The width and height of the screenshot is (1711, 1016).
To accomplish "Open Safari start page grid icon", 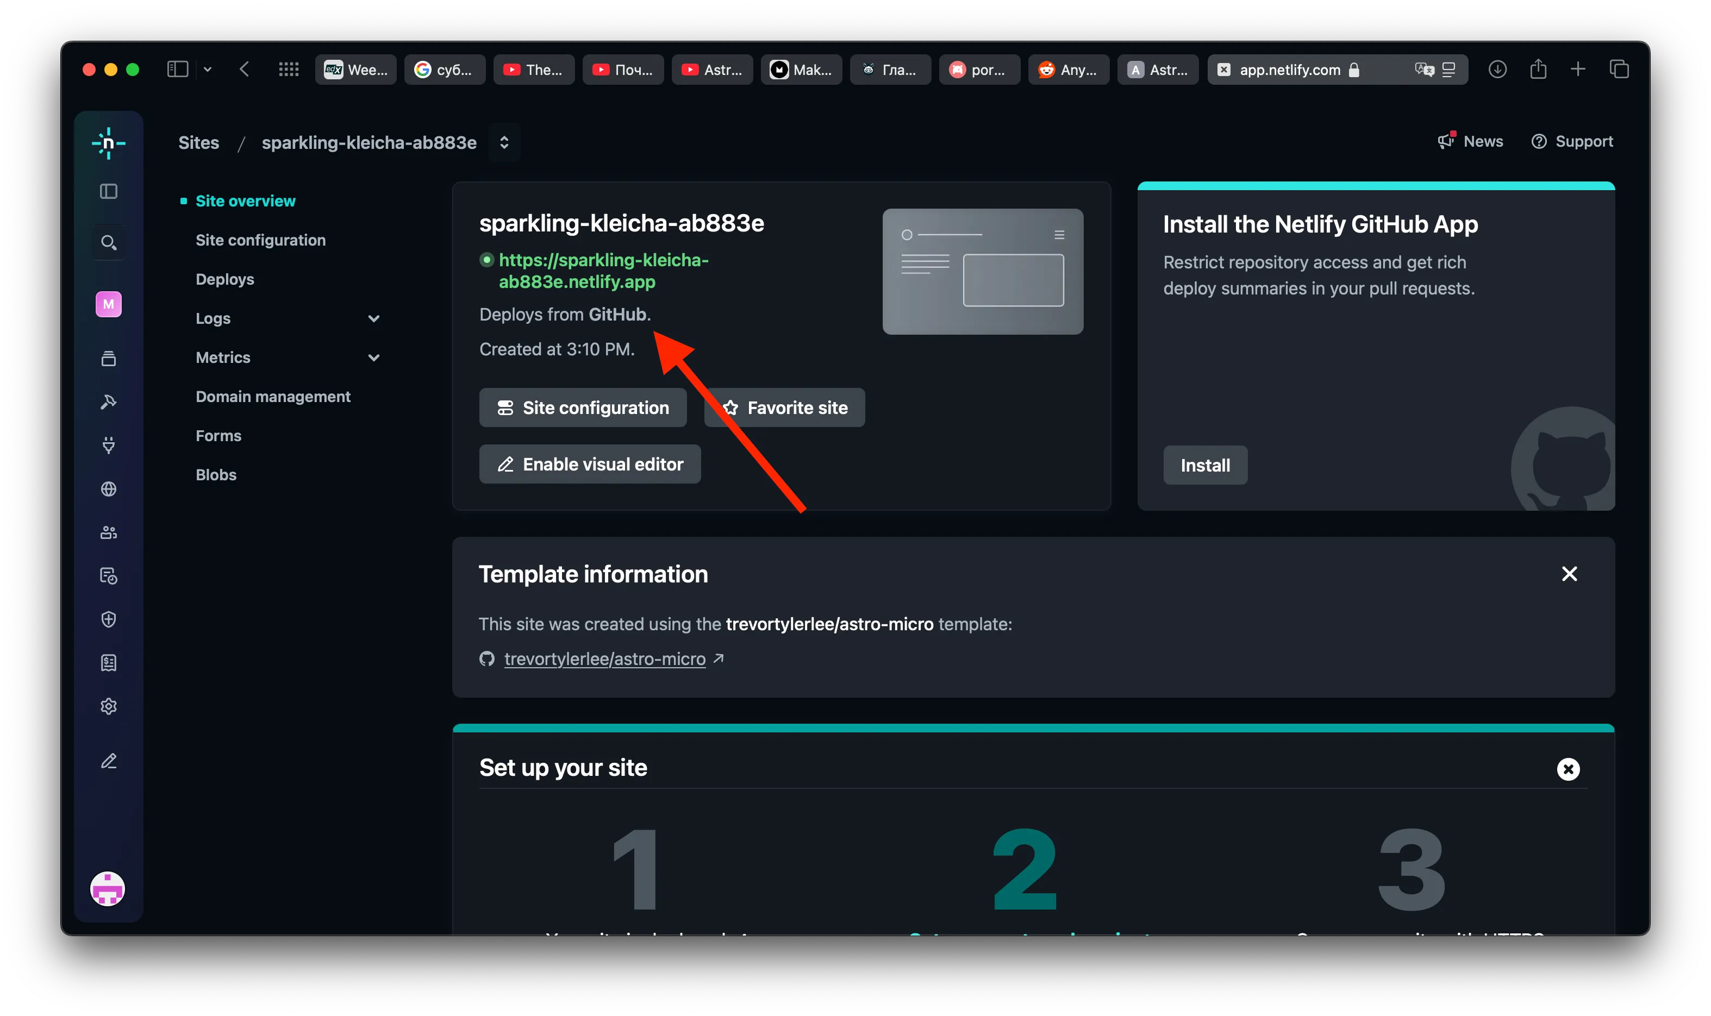I will (288, 69).
